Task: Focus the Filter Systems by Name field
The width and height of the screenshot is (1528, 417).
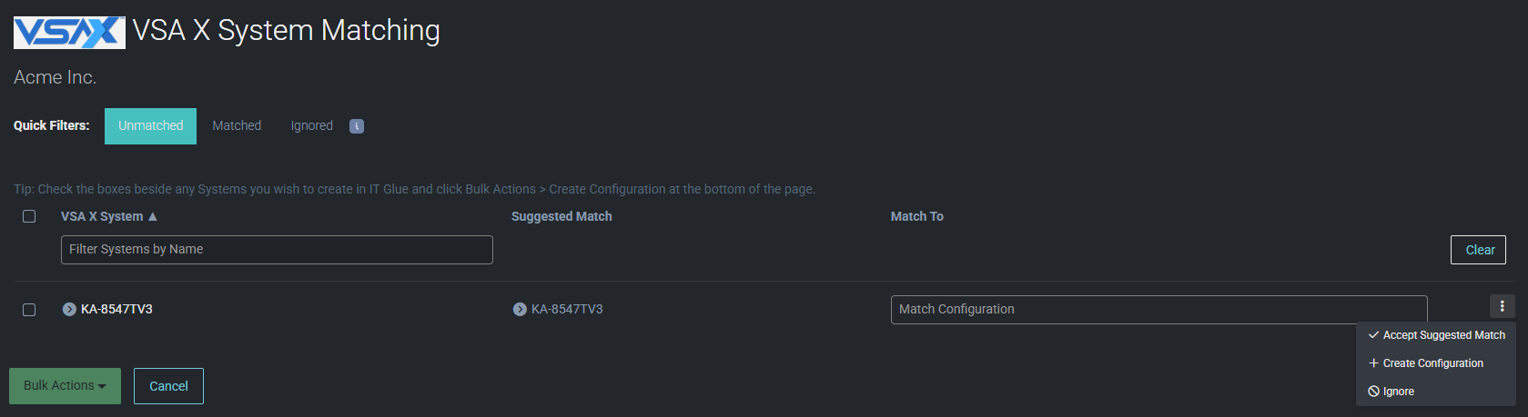Action: [x=277, y=250]
